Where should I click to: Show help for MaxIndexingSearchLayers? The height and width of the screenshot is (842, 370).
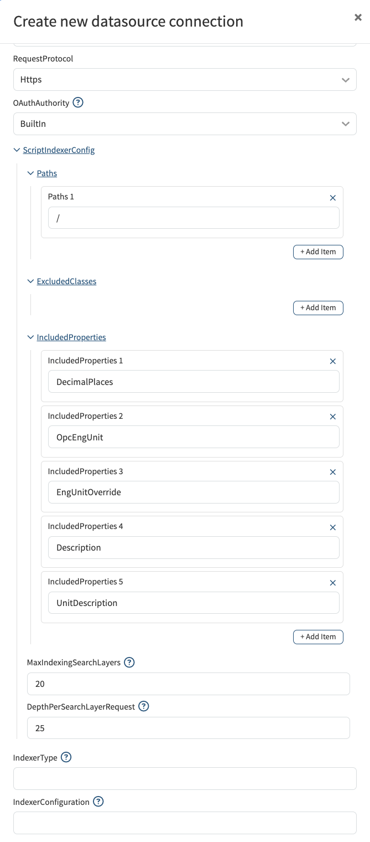[x=129, y=663]
